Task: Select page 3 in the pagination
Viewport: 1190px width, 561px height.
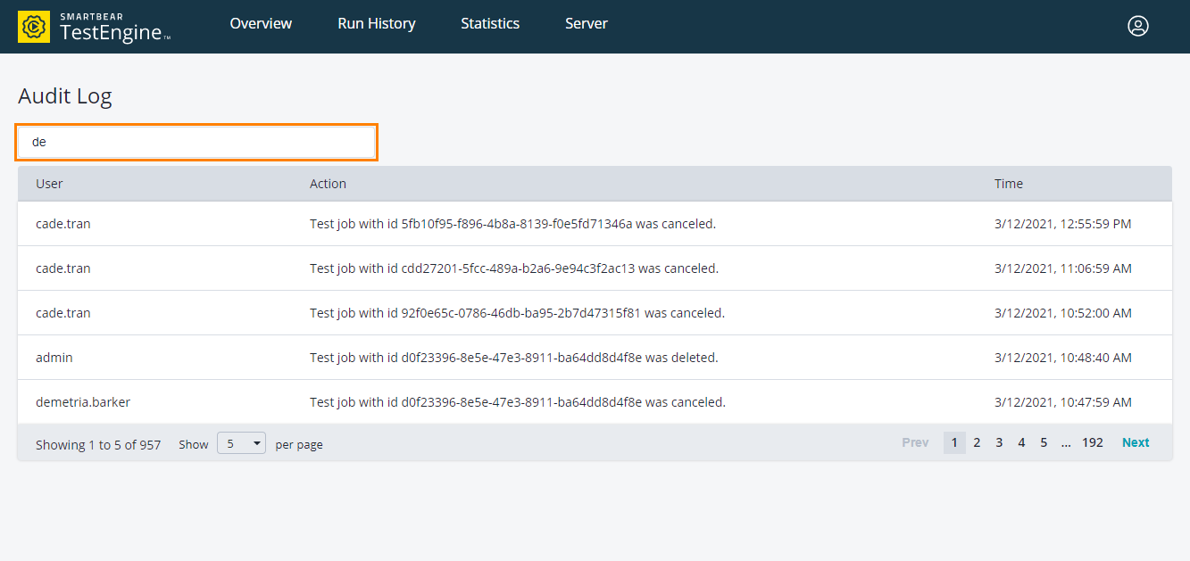Action: 999,441
